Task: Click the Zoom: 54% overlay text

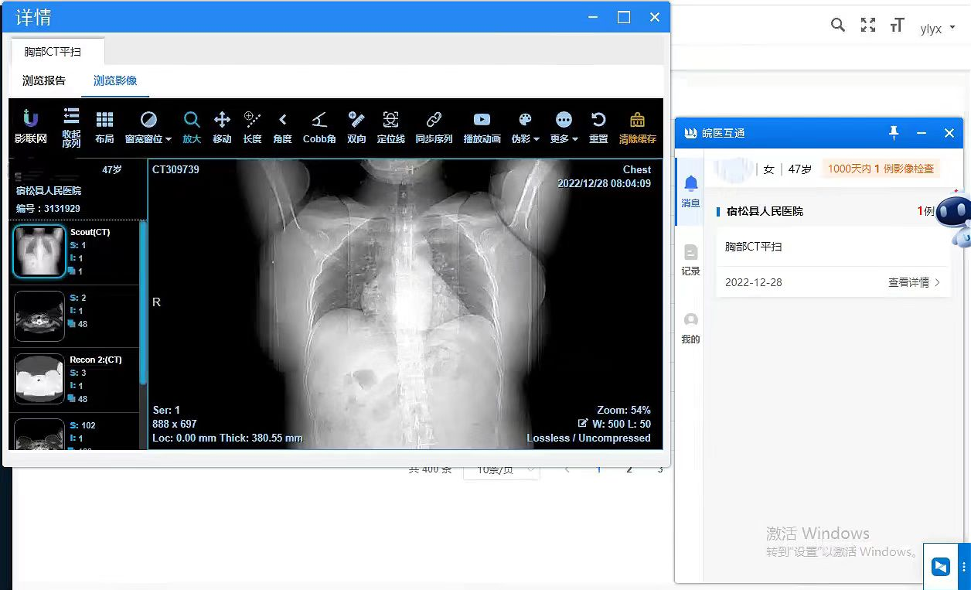Action: [x=624, y=410]
